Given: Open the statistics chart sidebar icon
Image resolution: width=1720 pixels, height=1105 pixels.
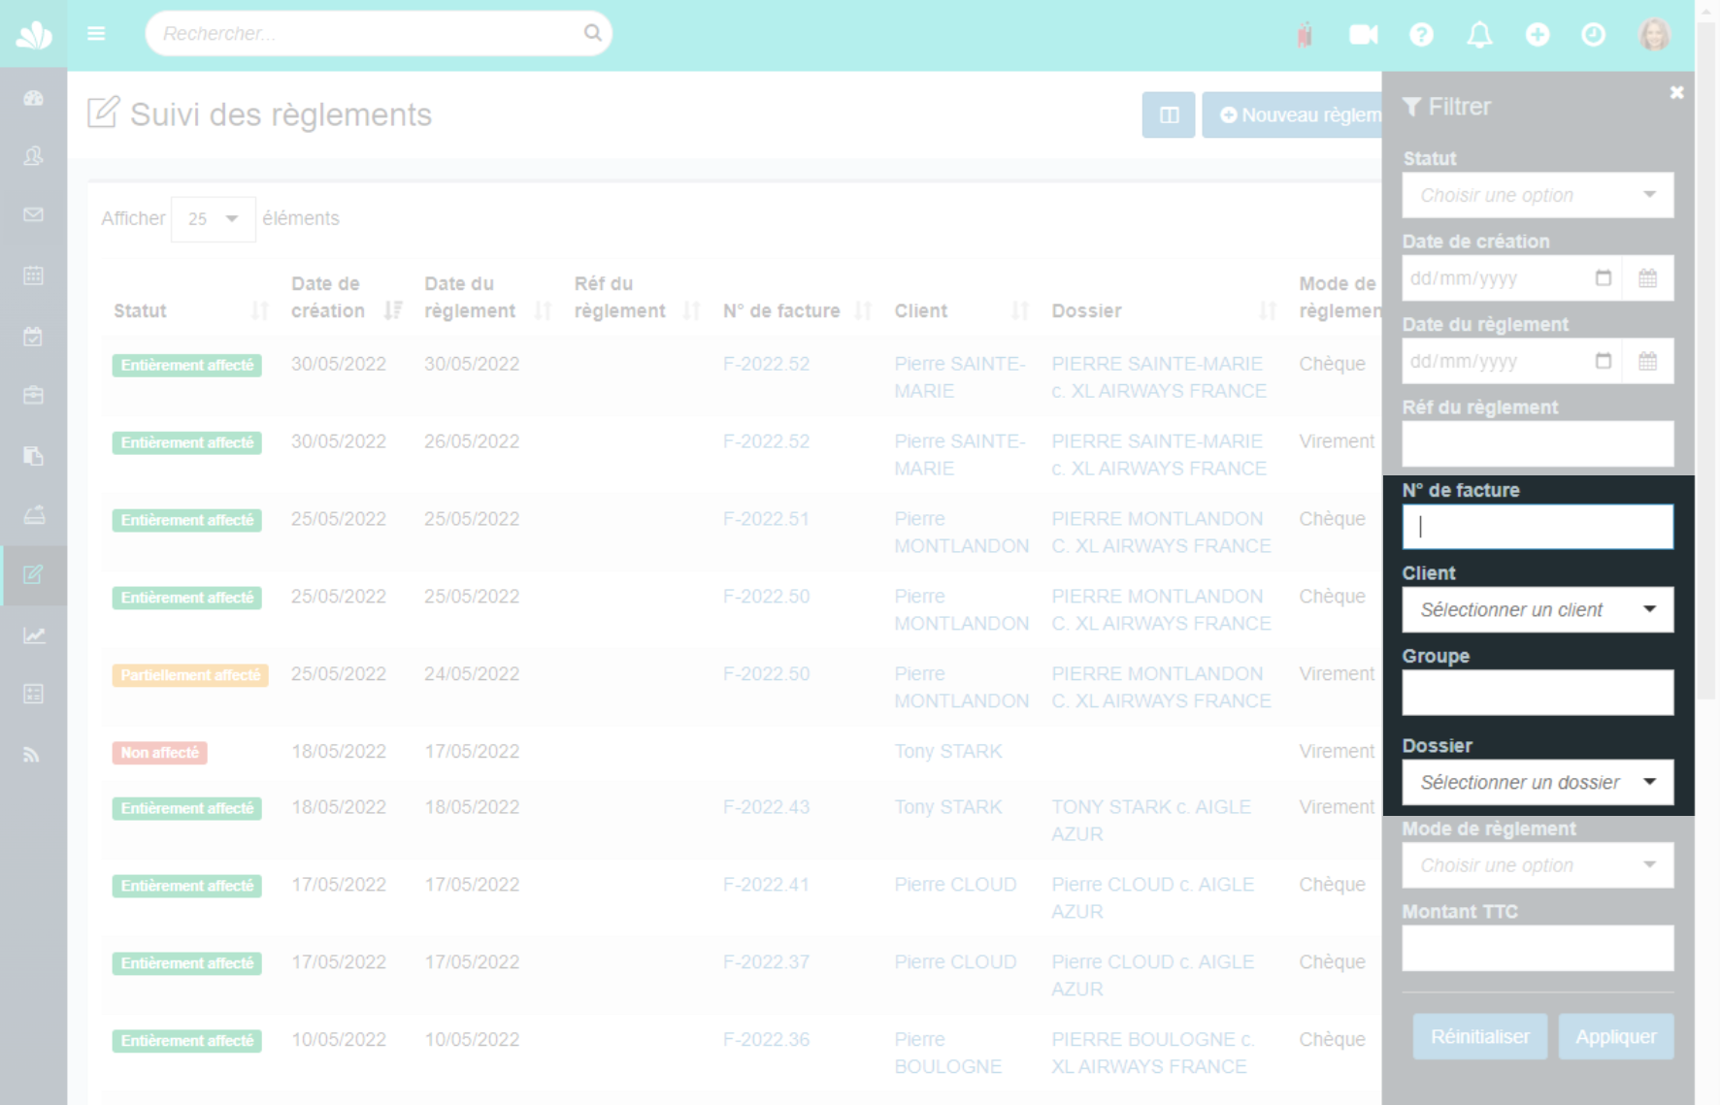Looking at the screenshot, I should [34, 635].
